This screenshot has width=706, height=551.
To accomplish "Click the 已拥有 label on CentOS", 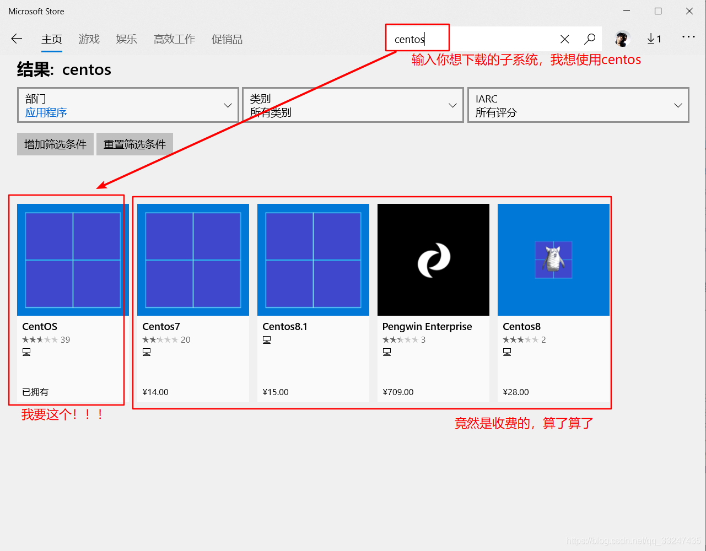I will click(x=35, y=392).
